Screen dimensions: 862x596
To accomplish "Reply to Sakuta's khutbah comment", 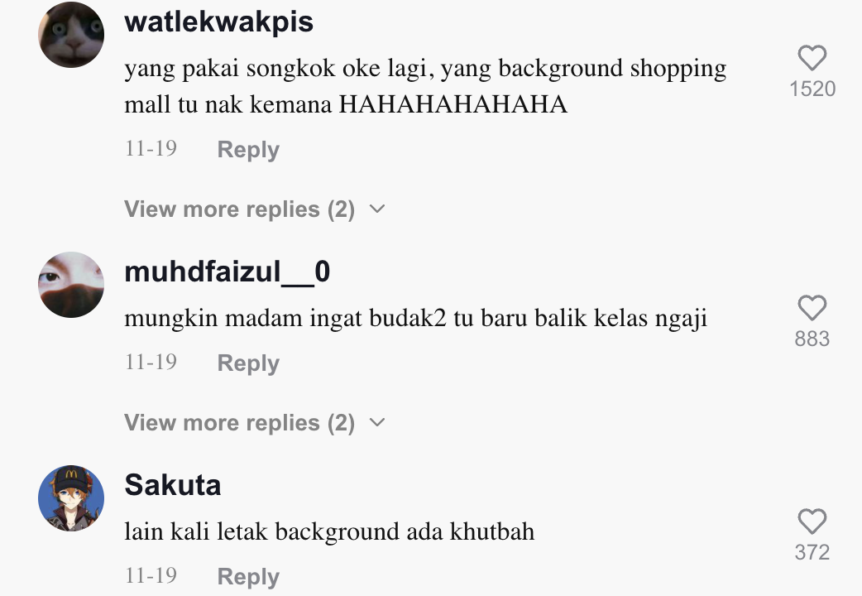I will (x=248, y=576).
